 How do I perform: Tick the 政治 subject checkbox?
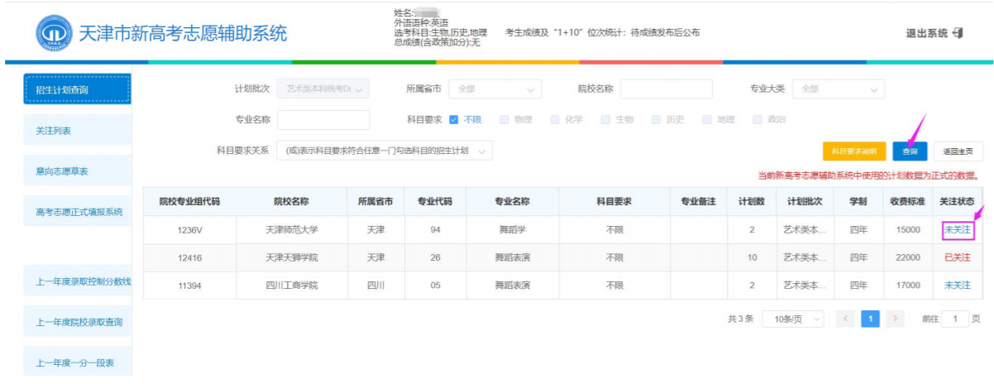pyautogui.click(x=757, y=119)
